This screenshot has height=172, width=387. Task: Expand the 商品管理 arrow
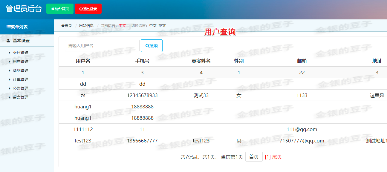tap(10, 70)
